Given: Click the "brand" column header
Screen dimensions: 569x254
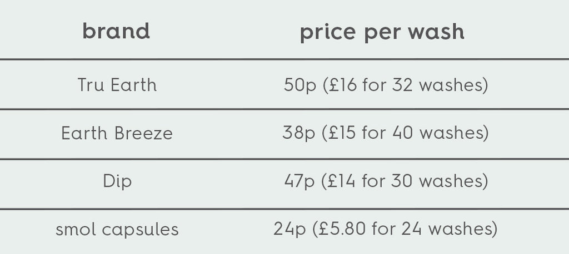Looking at the screenshot, I should tap(116, 32).
